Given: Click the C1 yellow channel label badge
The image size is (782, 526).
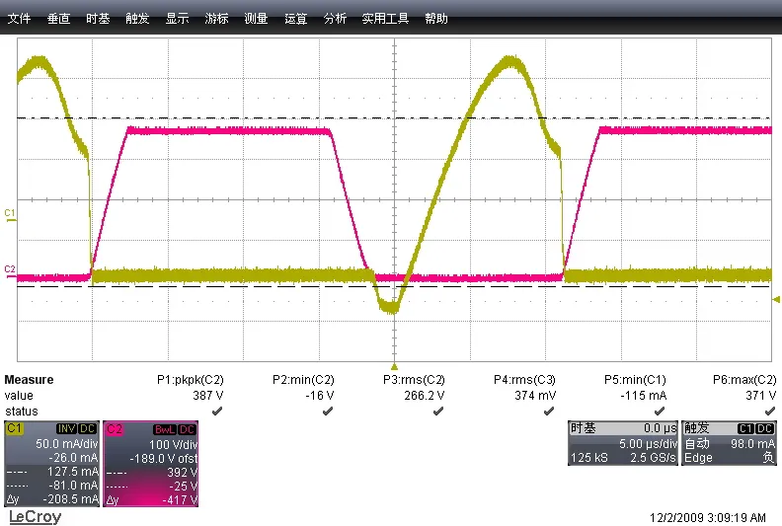Looking at the screenshot, I should 14,428.
